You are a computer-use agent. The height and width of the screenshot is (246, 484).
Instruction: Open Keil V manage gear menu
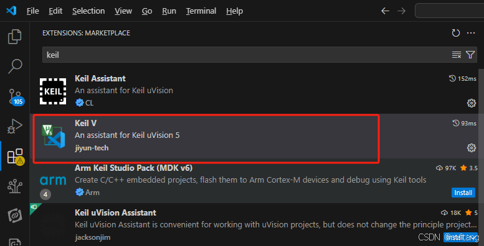471,148
